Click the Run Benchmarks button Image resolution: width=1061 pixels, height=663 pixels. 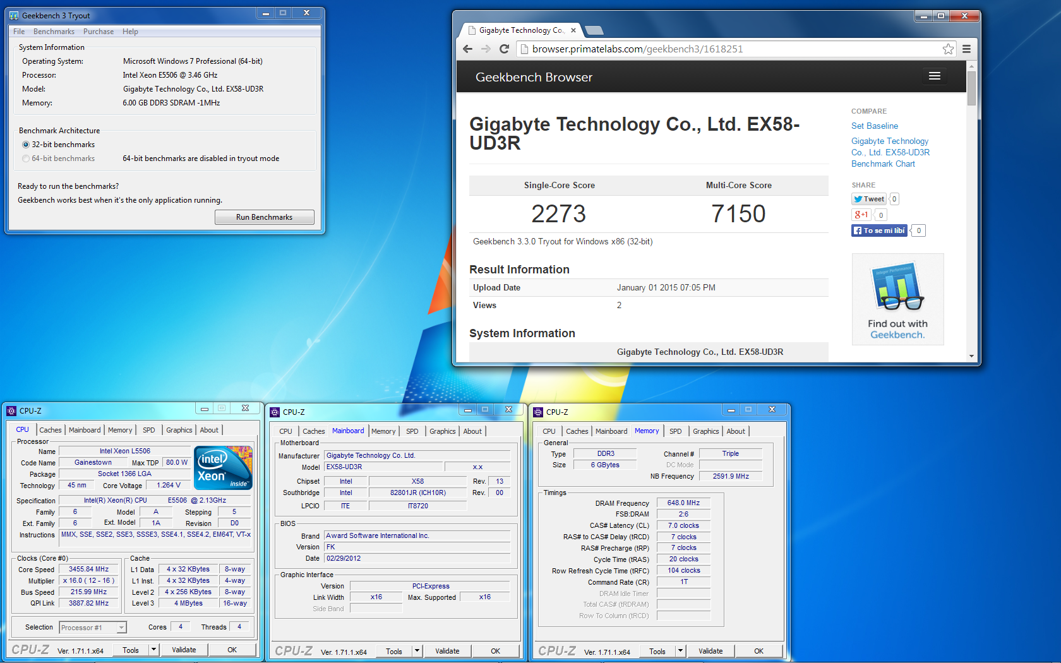click(x=264, y=217)
